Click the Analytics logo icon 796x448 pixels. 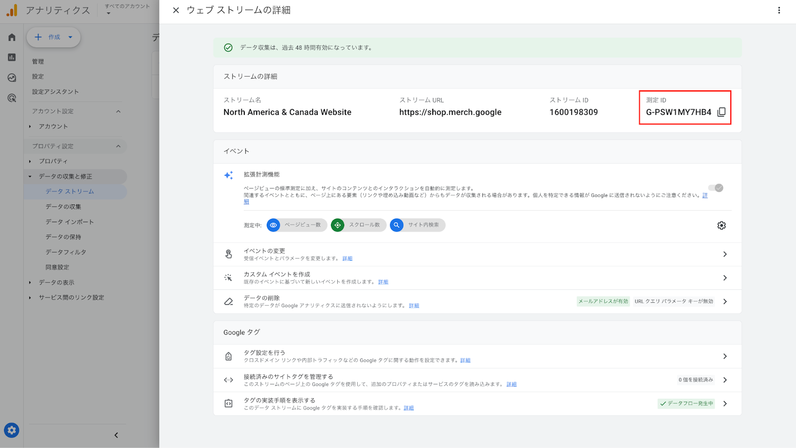pos(12,10)
